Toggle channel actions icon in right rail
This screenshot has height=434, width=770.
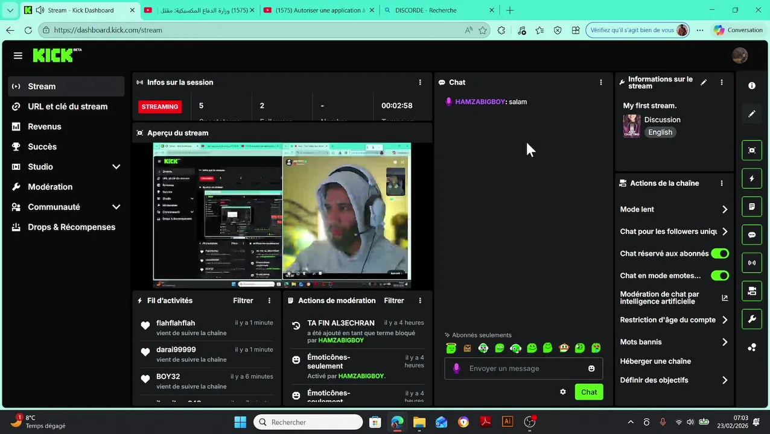pos(752,291)
